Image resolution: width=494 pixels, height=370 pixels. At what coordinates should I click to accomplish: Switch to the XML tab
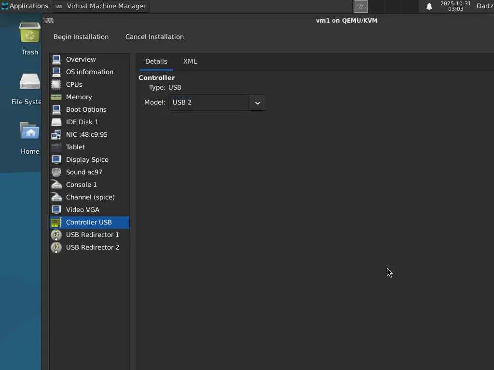click(x=190, y=61)
